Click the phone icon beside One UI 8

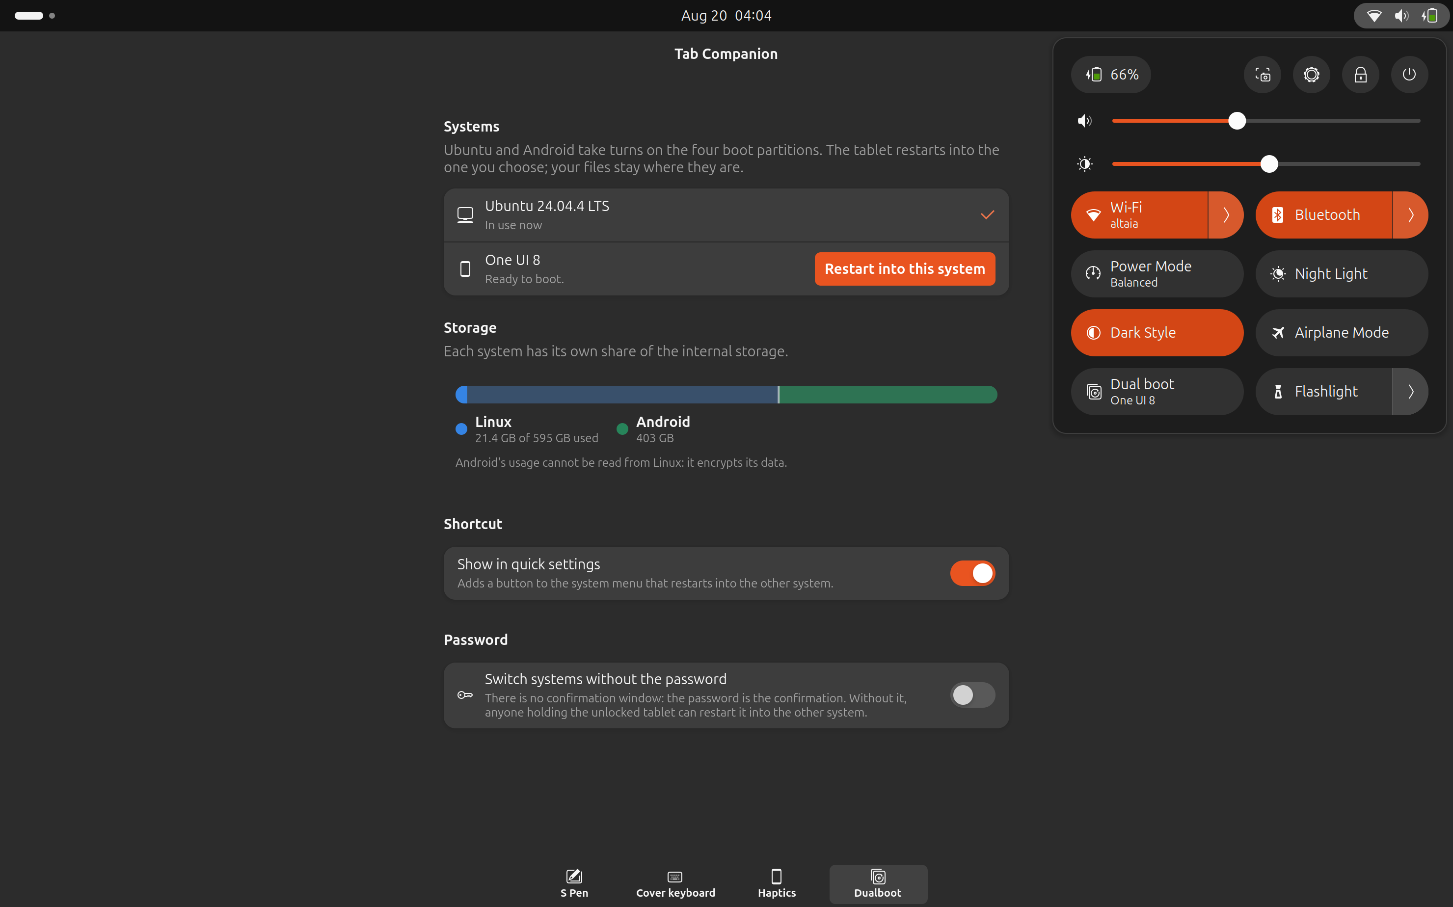(x=465, y=269)
